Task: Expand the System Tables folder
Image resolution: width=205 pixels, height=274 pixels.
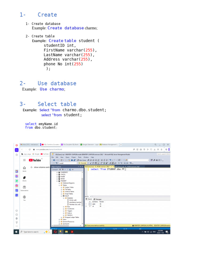Action: pyautogui.click(x=61, y=187)
